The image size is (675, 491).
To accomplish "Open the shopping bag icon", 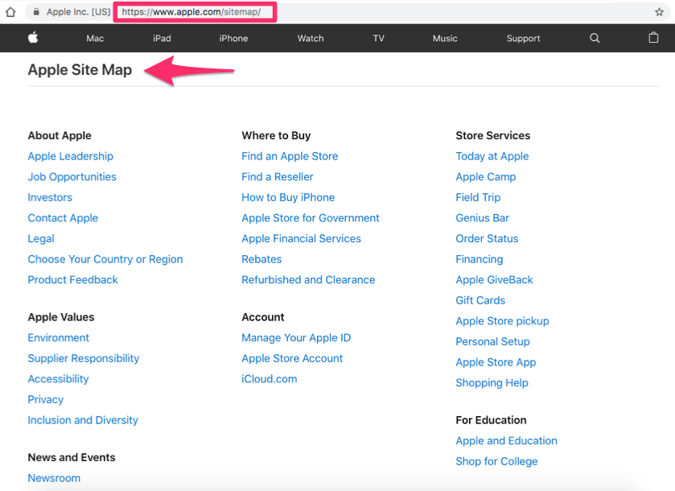I will [x=653, y=38].
